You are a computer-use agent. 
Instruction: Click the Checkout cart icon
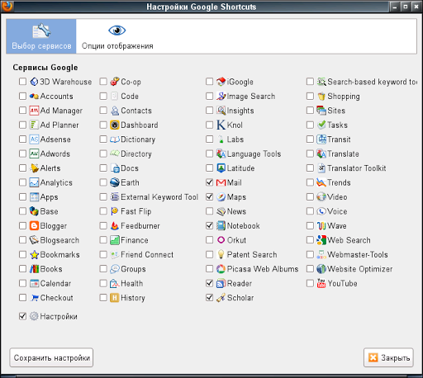[x=34, y=298]
